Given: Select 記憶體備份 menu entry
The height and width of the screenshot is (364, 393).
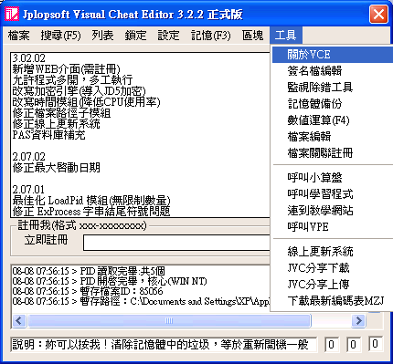Looking at the screenshot, I should (332, 104).
